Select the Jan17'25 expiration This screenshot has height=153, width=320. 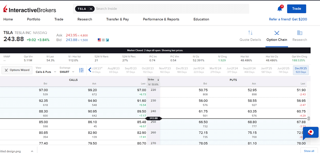tap(267, 70)
